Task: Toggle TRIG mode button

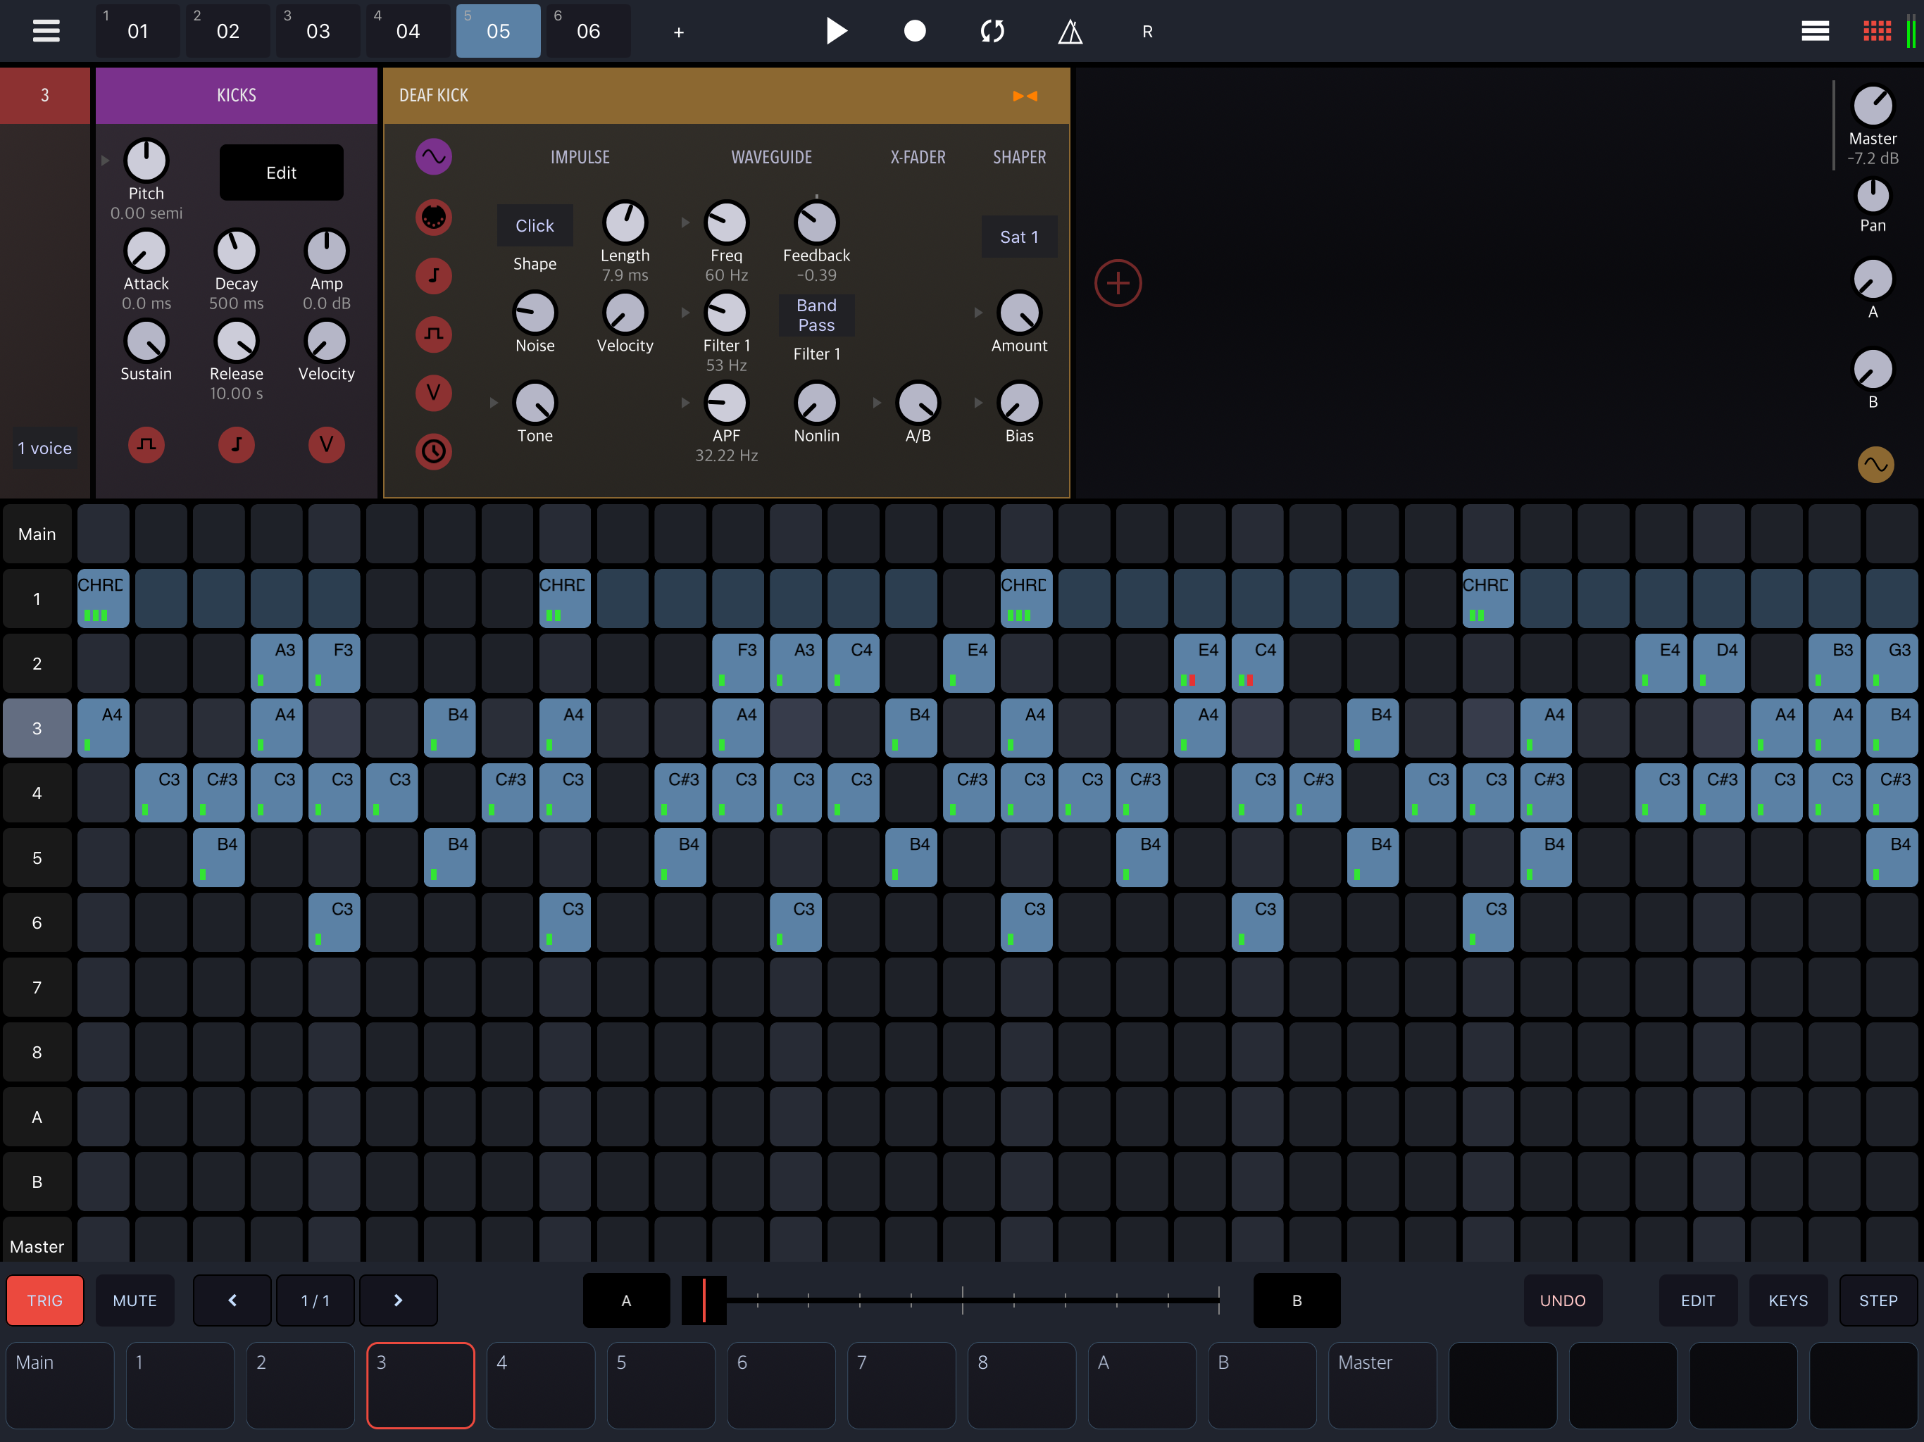Action: (x=45, y=1299)
